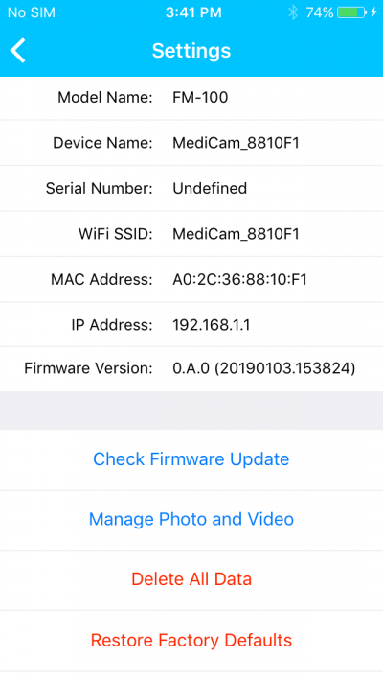This screenshot has width=383, height=681.
Task: Select the Device Name MediCam_8810F1 value
Action: tap(236, 143)
